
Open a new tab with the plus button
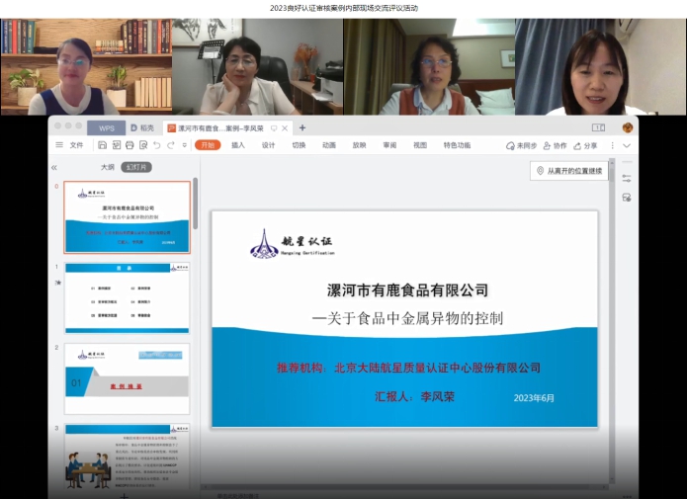tap(302, 127)
